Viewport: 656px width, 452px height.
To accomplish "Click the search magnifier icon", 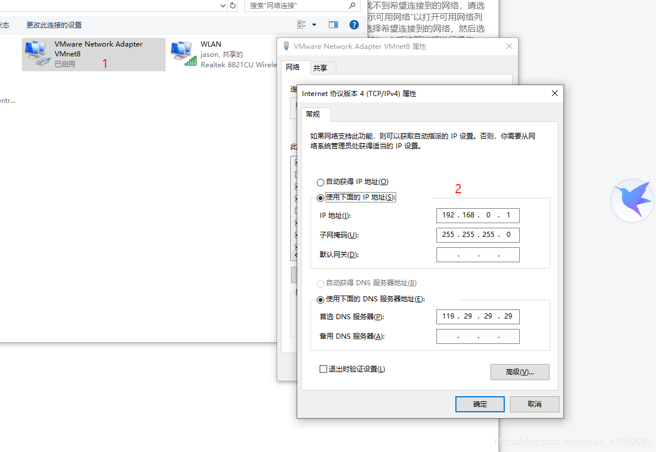I will click(352, 5).
